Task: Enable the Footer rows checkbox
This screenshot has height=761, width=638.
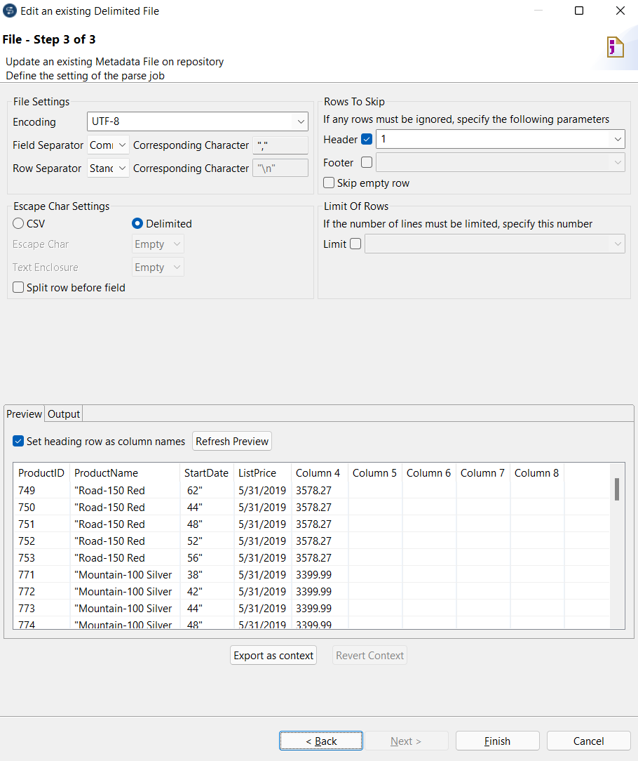Action: click(x=367, y=162)
